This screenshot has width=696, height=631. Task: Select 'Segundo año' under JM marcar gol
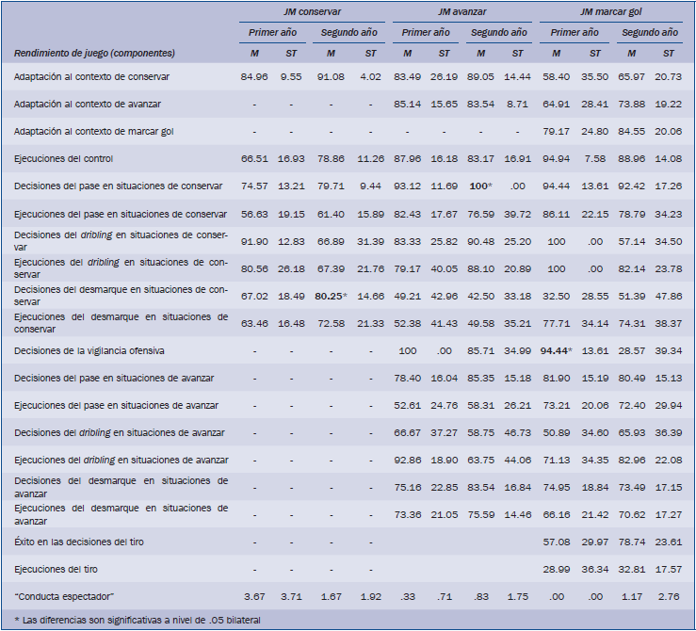point(648,32)
